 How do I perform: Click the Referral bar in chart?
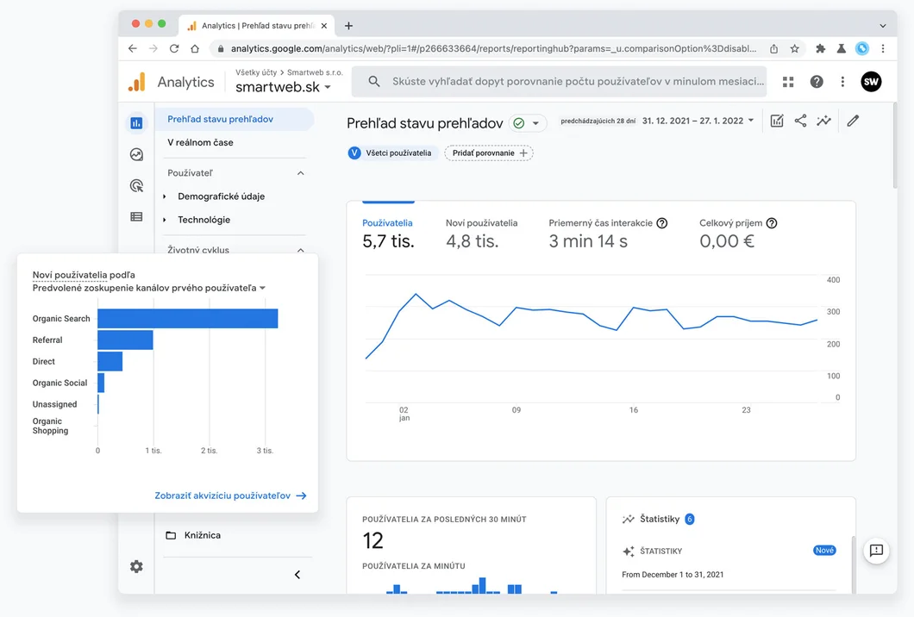pyautogui.click(x=125, y=340)
